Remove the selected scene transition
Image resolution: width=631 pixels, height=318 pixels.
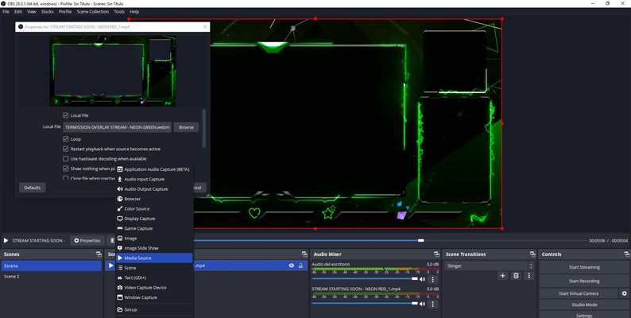tap(516, 276)
